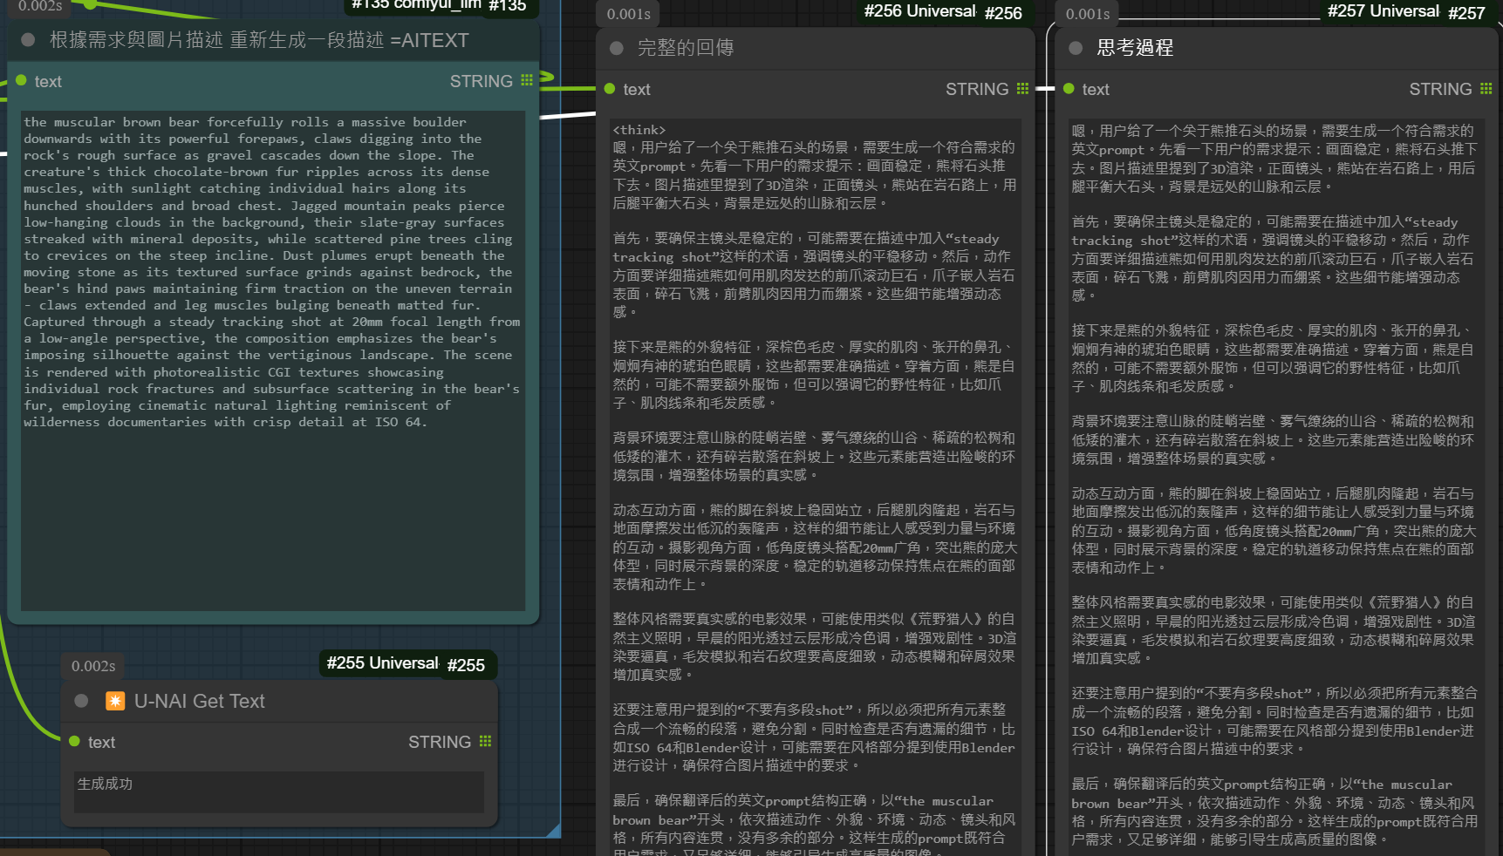The width and height of the screenshot is (1503, 856).
Task: Click STRING output grid slot on AITEXT node
Action: pyautogui.click(x=527, y=80)
